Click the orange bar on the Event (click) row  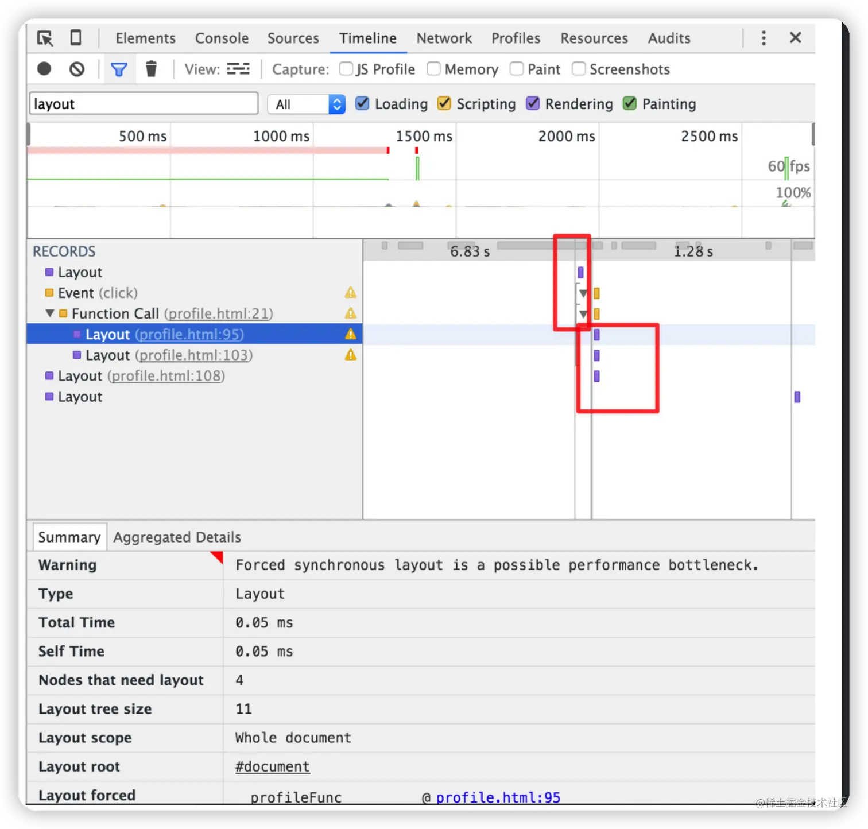pyautogui.click(x=596, y=293)
